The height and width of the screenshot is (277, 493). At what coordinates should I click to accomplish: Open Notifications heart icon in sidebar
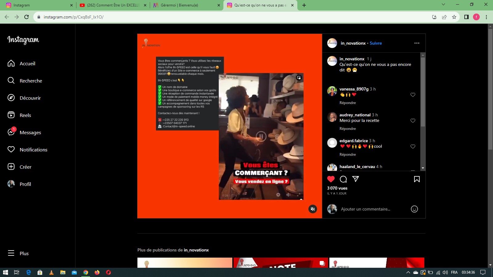11,150
